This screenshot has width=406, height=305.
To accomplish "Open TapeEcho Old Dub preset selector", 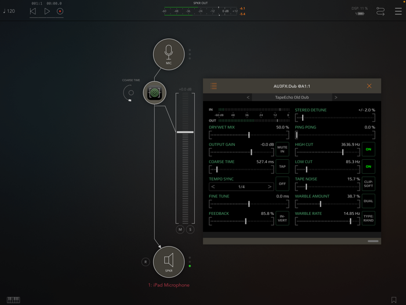I will (x=292, y=97).
